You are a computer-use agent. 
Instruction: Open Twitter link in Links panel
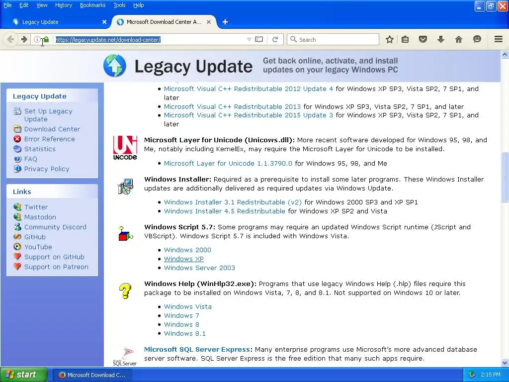[36, 207]
